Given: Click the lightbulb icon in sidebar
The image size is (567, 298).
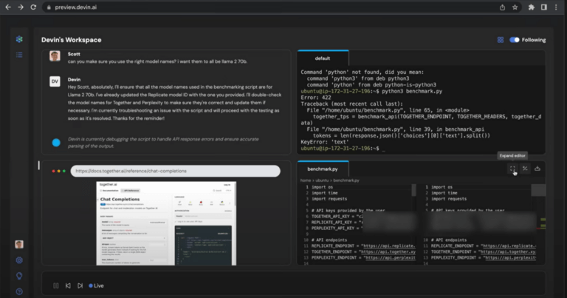Looking at the screenshot, I should [19, 276].
